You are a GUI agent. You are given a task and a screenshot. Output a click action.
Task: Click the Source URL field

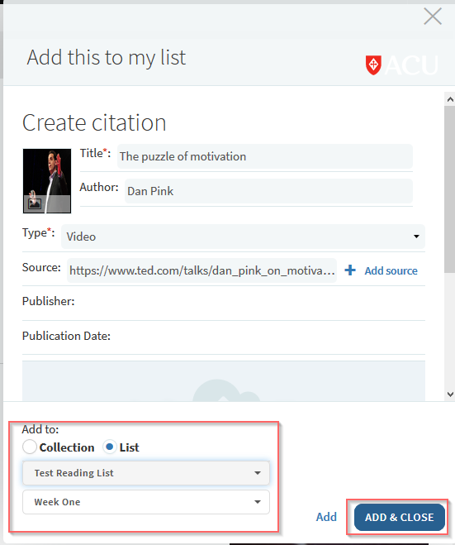point(201,270)
